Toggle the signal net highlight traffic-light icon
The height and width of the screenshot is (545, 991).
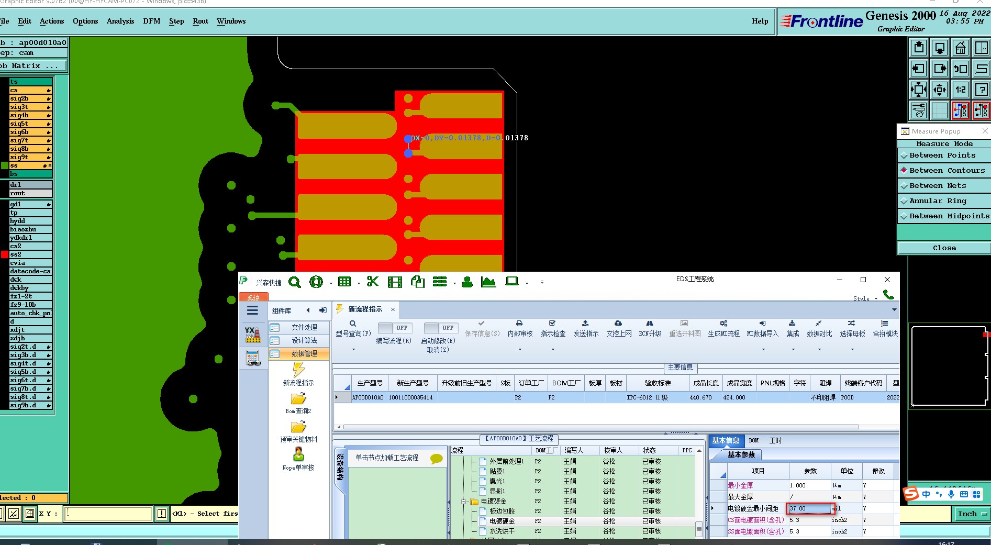pos(961,110)
